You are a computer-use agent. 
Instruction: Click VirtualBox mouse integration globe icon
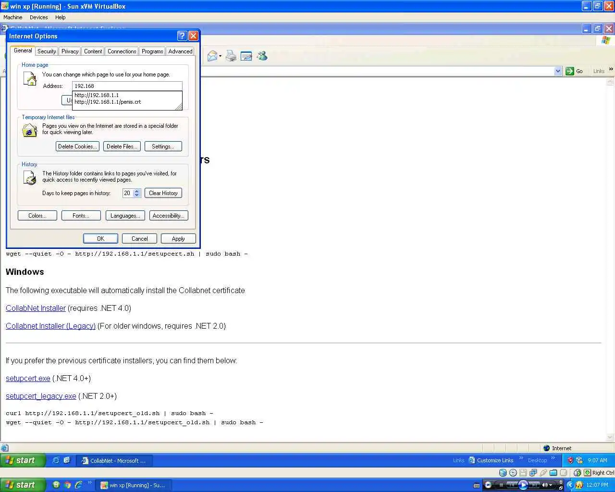(578, 473)
